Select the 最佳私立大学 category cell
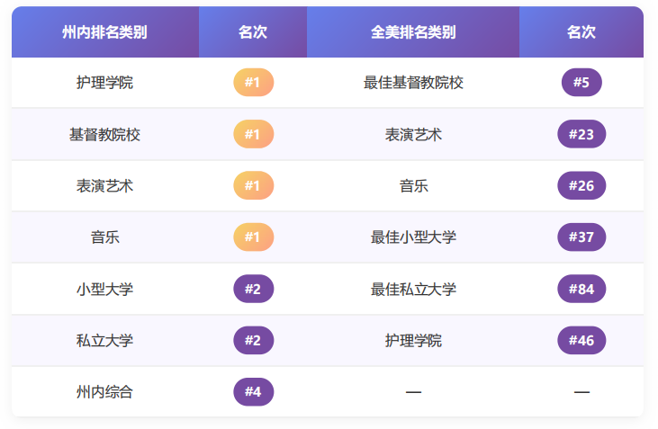 (413, 289)
